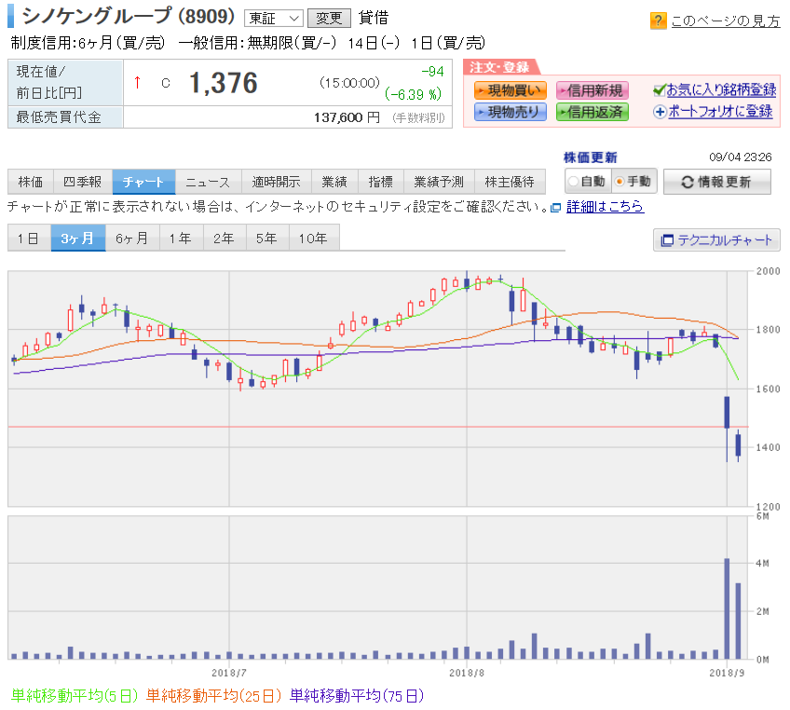Switch to the 四季報 tab
Viewport: 790px width, 710px height.
82,182
